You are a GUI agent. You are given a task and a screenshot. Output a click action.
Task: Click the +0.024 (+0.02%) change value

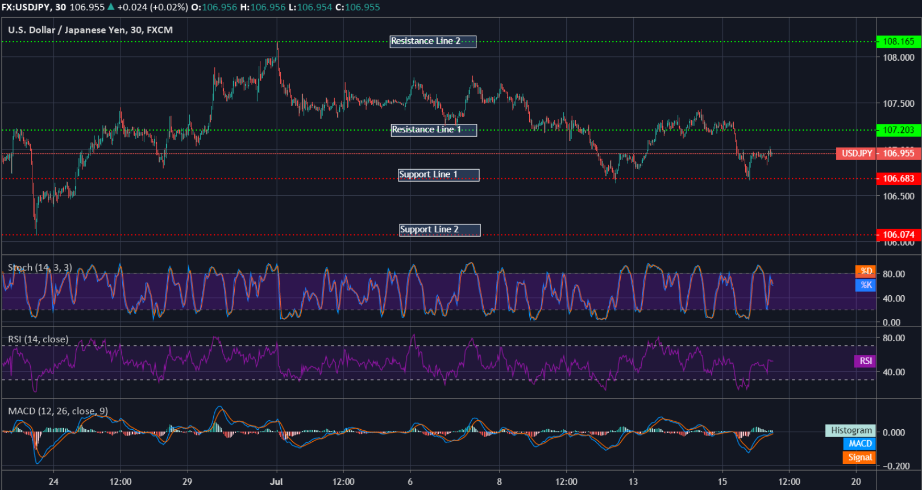[x=152, y=7]
